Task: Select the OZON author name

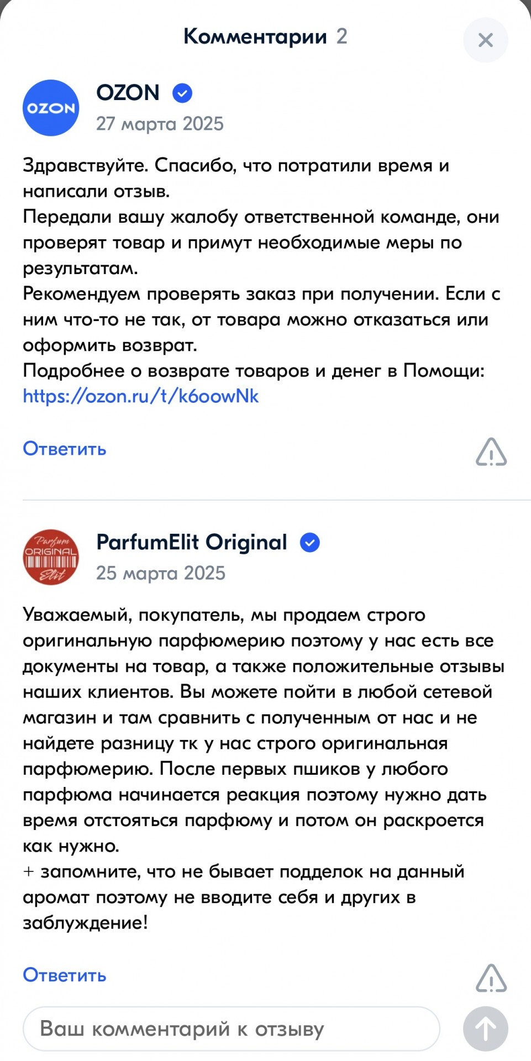Action: (x=128, y=92)
